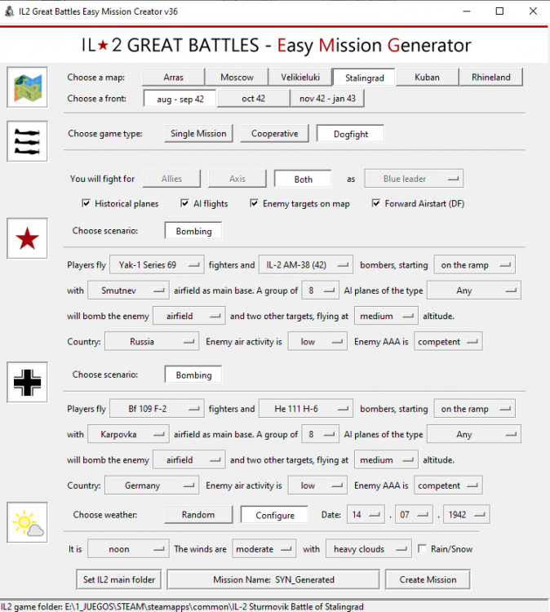Viewport: 550px width, 612px height.
Task: Open winds moderate dropdown
Action: [264, 549]
